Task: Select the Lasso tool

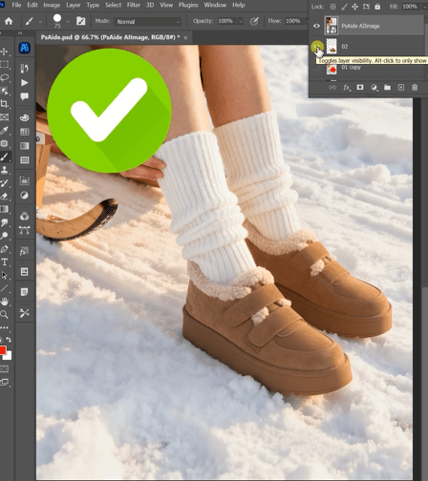Action: tap(4, 77)
